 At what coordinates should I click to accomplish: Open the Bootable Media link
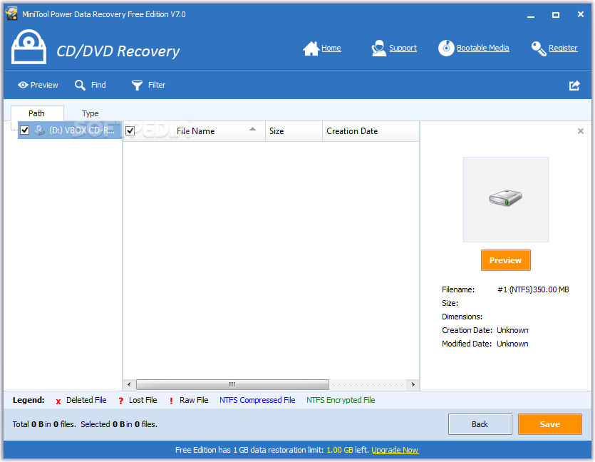482,48
